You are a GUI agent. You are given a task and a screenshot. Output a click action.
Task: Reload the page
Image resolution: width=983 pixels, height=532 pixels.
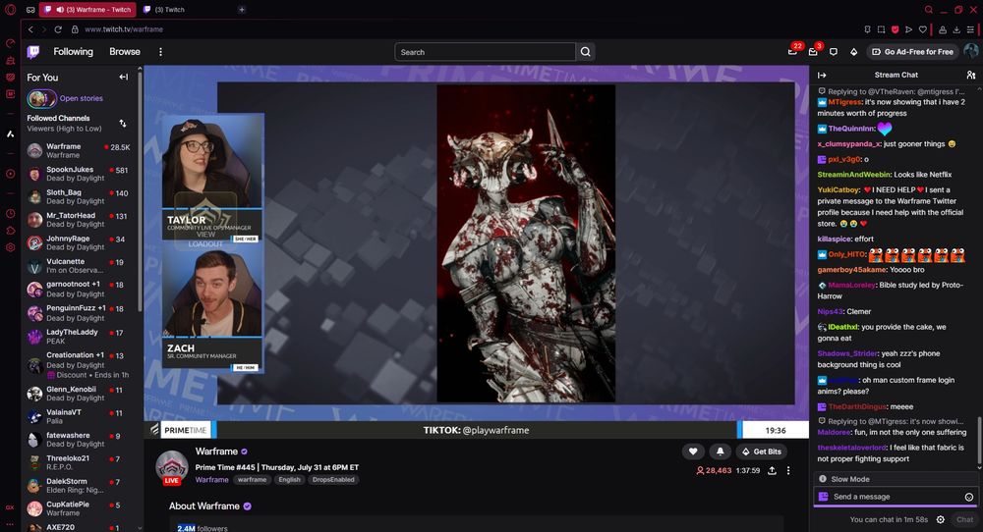[x=58, y=29]
